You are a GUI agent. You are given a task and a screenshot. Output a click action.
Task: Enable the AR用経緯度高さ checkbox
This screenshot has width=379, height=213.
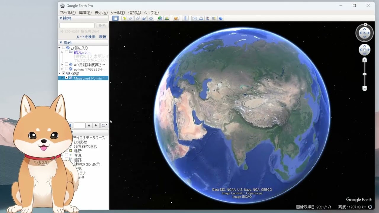point(67,64)
